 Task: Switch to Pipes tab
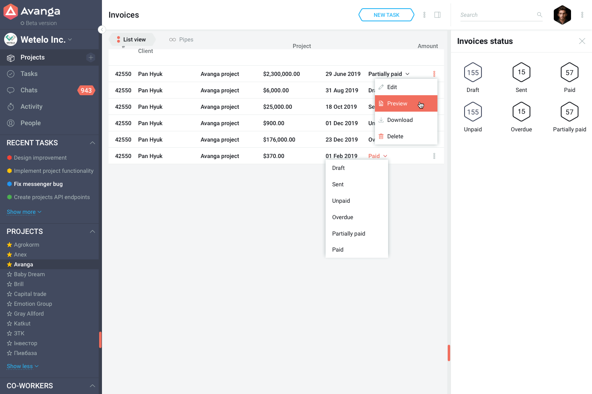(181, 39)
